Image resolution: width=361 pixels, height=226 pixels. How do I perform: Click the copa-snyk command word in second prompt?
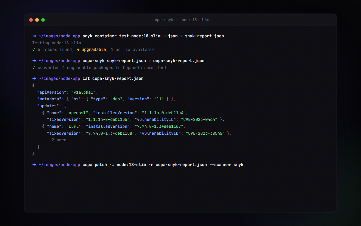click(94, 61)
